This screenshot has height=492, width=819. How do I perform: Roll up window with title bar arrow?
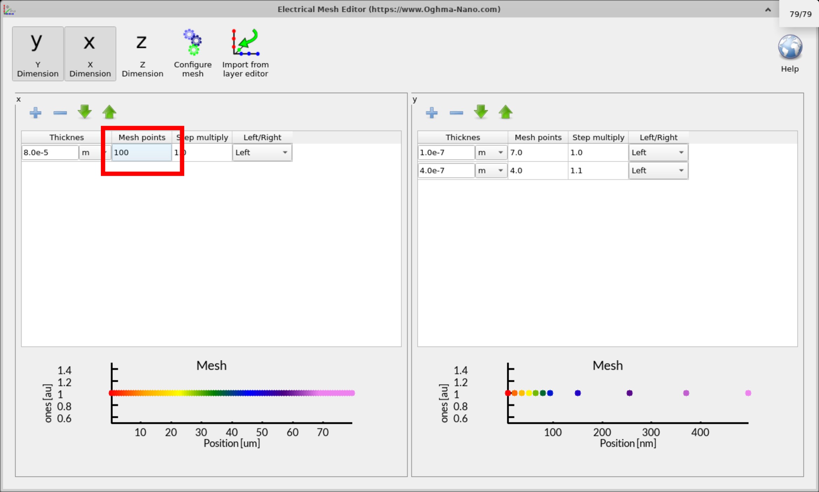pyautogui.click(x=768, y=9)
